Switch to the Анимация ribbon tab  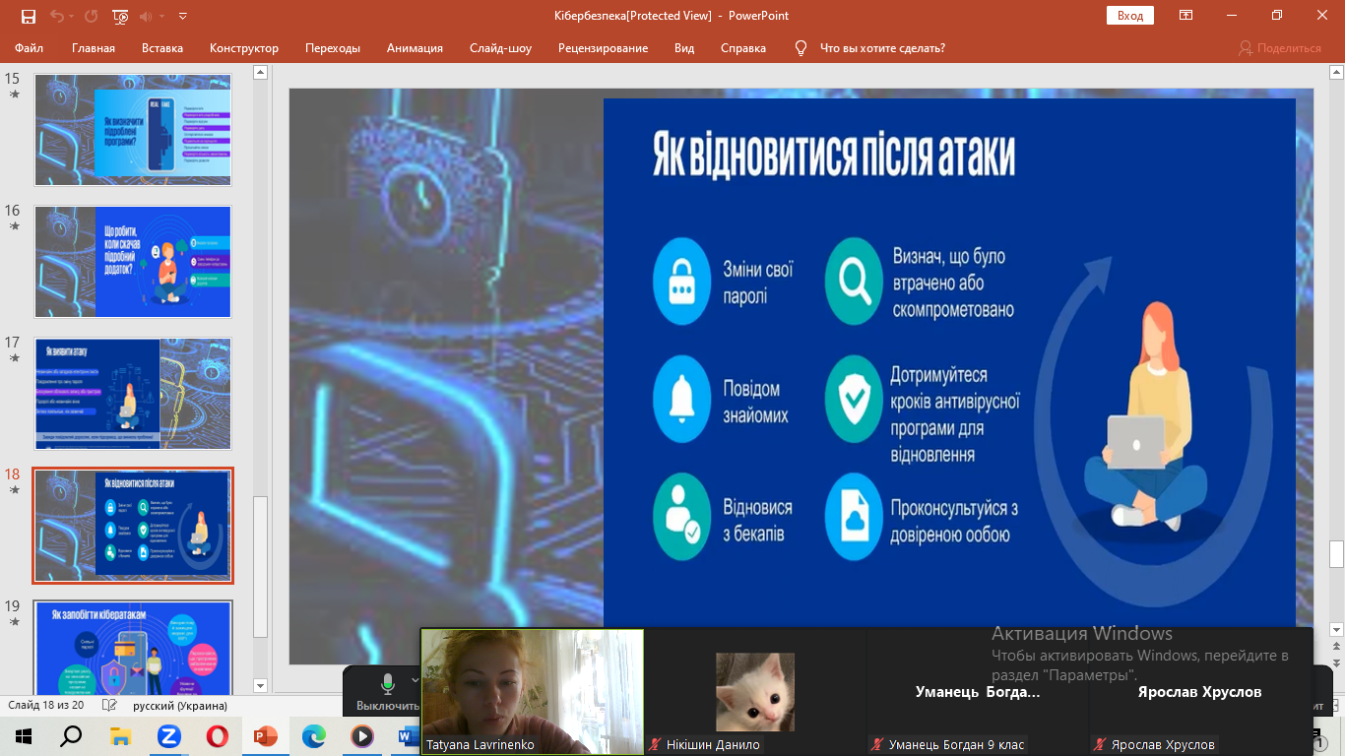tap(415, 48)
